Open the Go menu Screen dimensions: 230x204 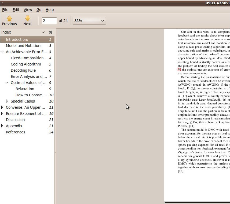click(39, 10)
